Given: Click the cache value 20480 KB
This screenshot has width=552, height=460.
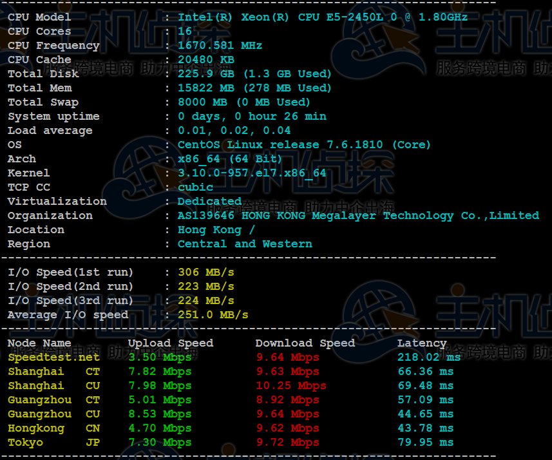Looking at the screenshot, I should (206, 59).
